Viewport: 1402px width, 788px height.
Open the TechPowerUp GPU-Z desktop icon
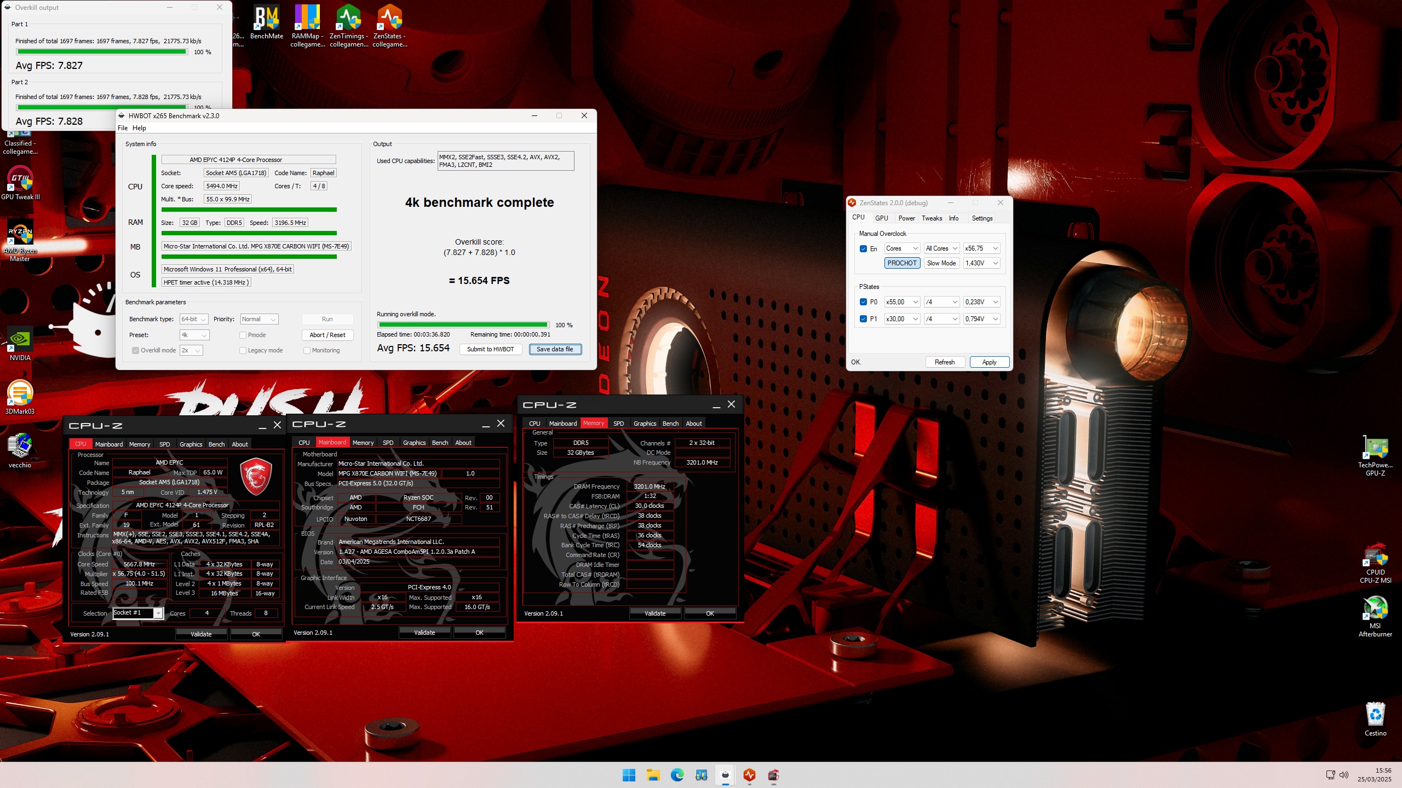(1375, 455)
